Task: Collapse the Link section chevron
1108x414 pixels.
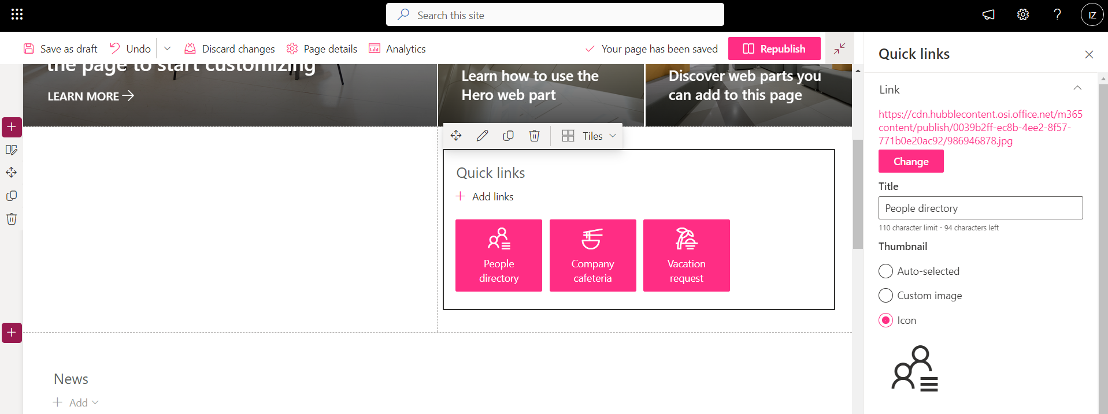Action: pos(1077,88)
